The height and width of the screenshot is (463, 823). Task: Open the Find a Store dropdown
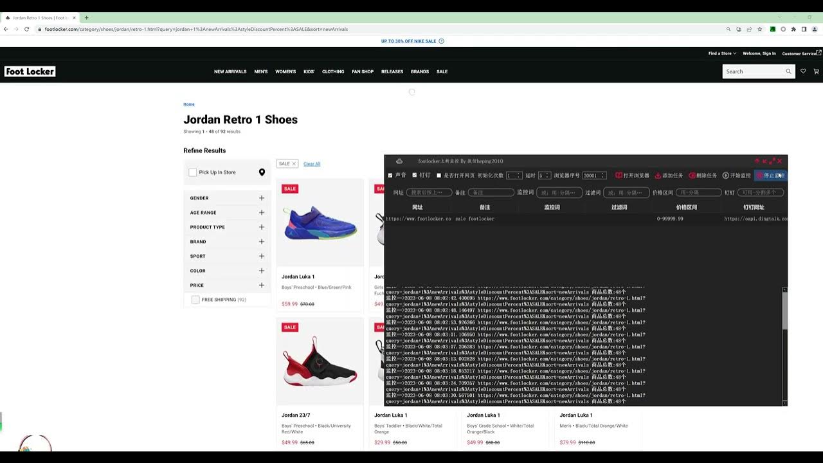(x=722, y=53)
